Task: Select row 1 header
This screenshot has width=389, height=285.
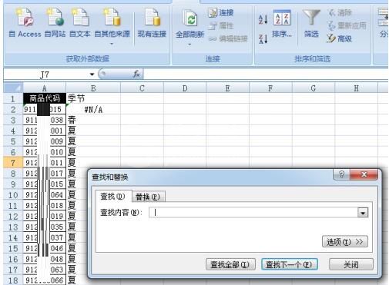Action: [13, 98]
